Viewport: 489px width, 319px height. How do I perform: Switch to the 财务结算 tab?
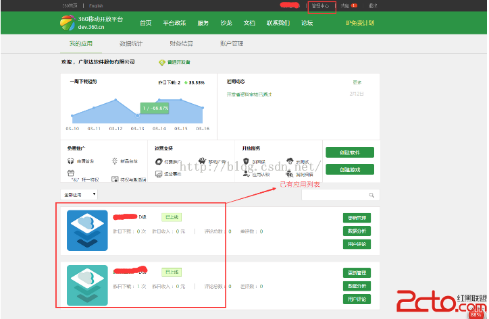pos(181,44)
